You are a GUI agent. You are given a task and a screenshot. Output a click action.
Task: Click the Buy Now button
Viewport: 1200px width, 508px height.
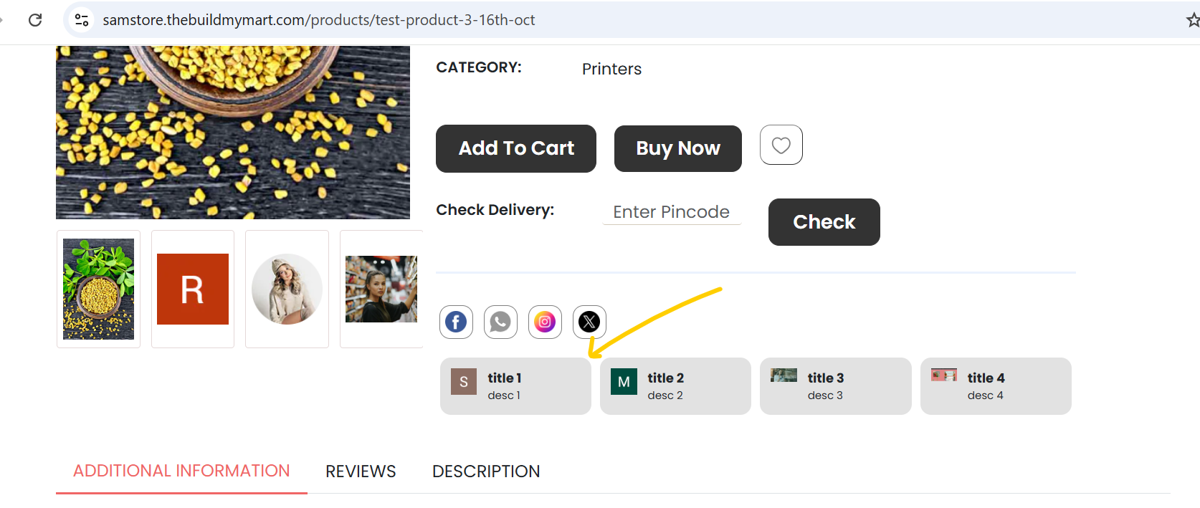pyautogui.click(x=678, y=148)
